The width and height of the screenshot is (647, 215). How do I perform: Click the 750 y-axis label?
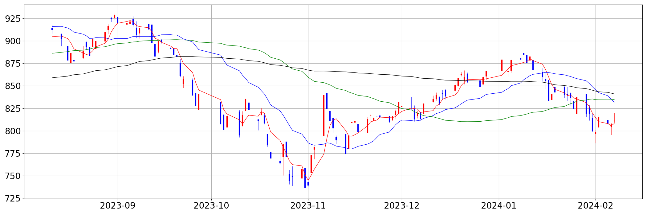(13, 176)
